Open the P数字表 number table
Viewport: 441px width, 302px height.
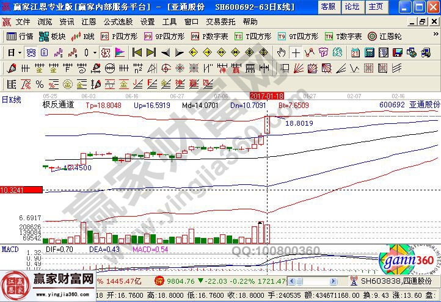(210, 37)
